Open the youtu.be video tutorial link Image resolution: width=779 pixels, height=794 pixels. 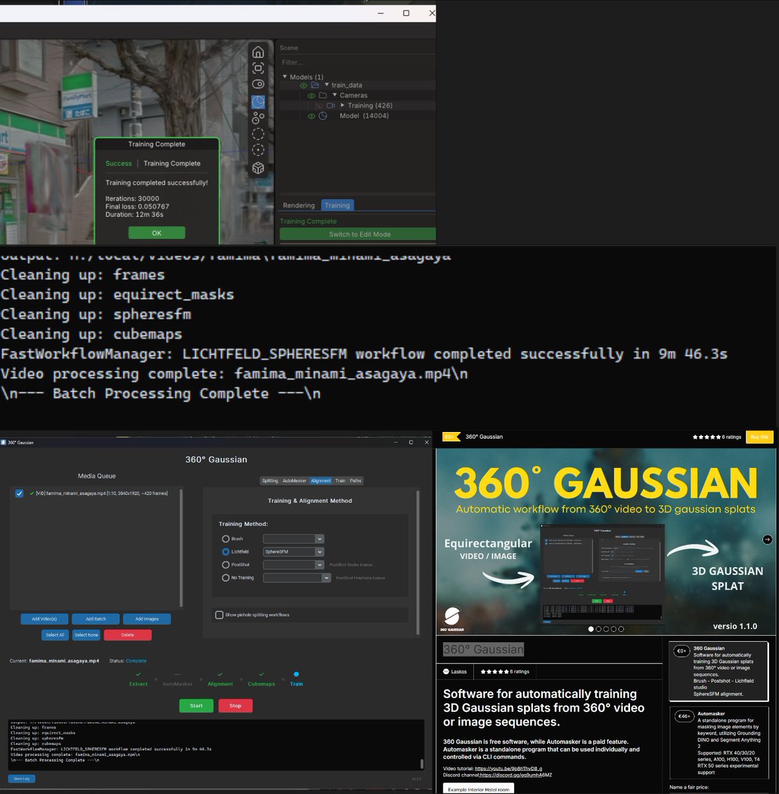[508, 769]
